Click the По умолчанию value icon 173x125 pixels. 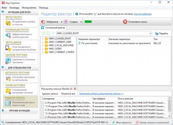coord(79,43)
